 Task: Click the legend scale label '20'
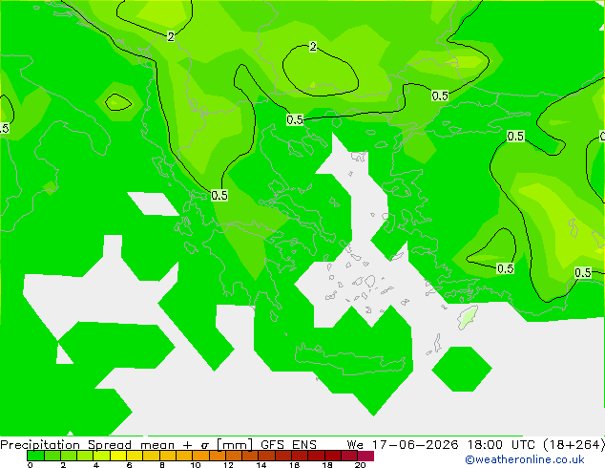pyautogui.click(x=361, y=465)
